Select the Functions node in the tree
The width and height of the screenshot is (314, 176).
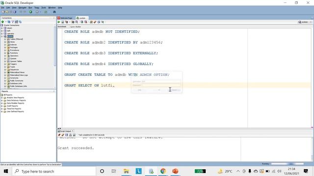click(14, 53)
